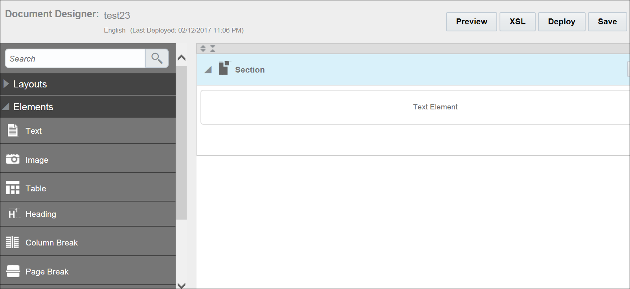Collapse the Section with its triangle
630x289 pixels.
click(208, 70)
